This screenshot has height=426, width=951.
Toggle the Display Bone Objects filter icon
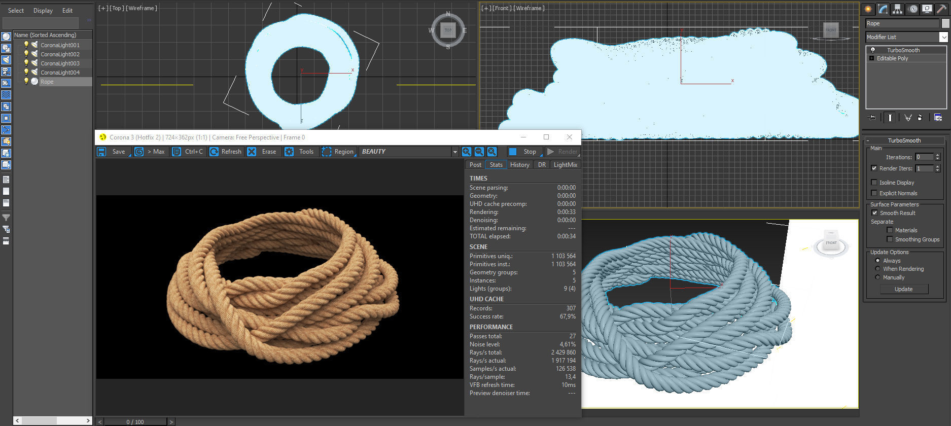point(6,130)
